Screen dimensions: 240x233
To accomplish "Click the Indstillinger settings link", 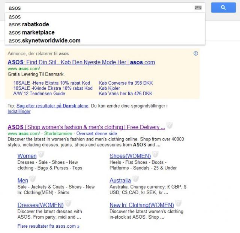I will click(19, 112).
